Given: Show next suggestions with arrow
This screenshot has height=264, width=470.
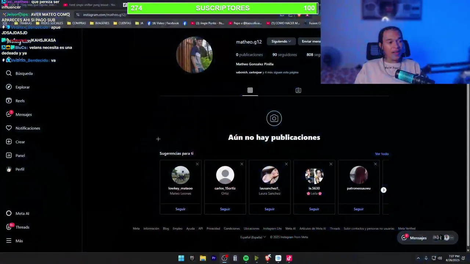Looking at the screenshot, I should 383,190.
